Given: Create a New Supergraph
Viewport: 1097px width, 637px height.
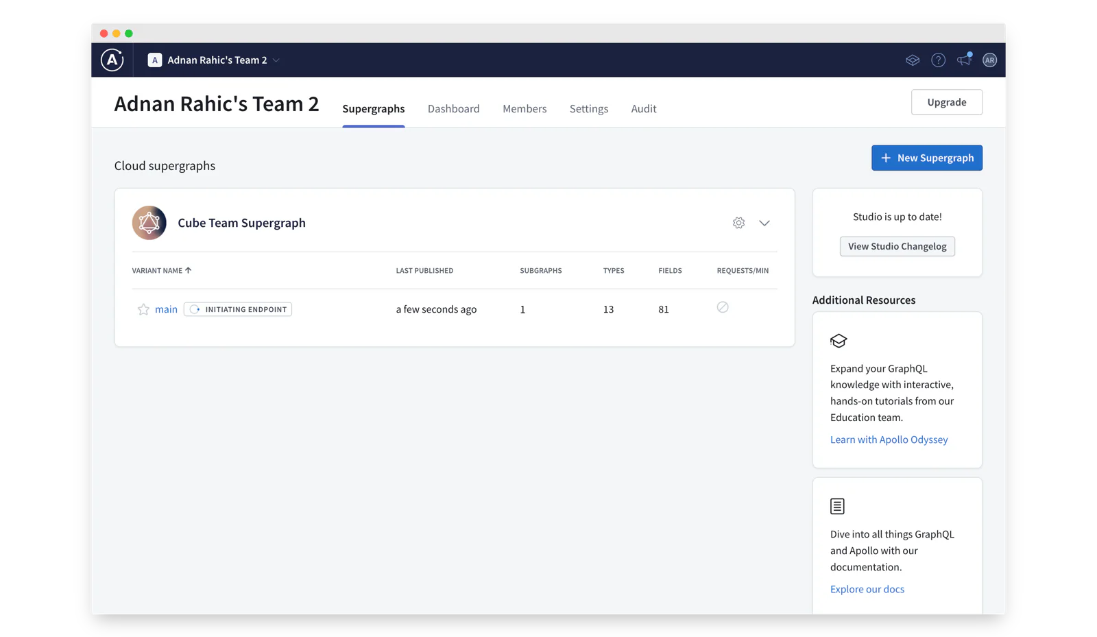Looking at the screenshot, I should (927, 158).
